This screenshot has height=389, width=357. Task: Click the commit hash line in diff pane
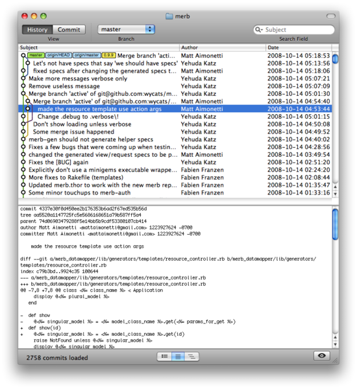[x=84, y=209]
